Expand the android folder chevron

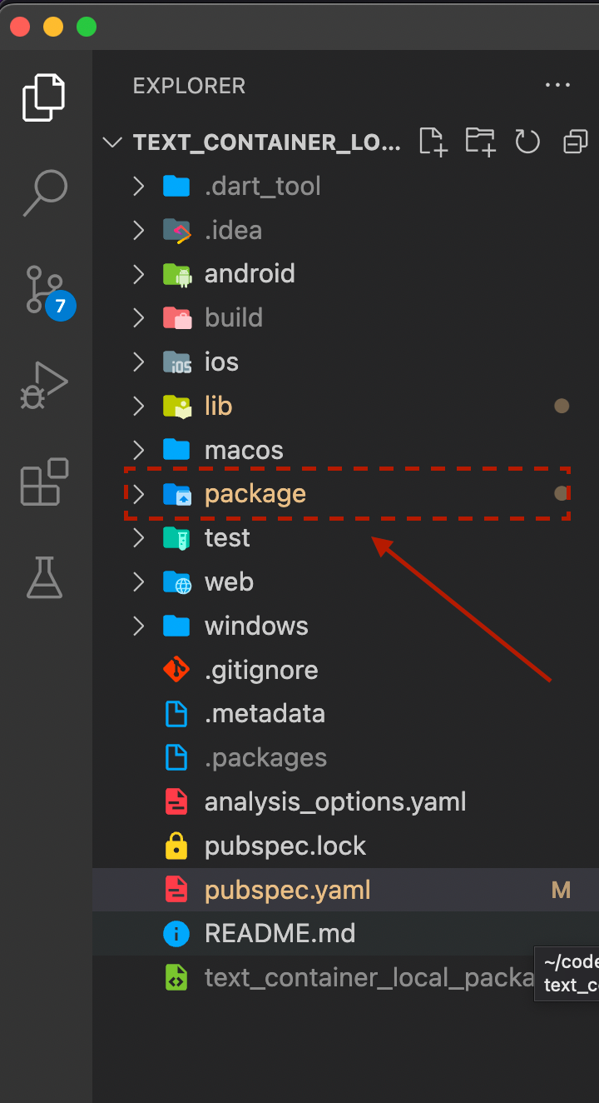(139, 274)
